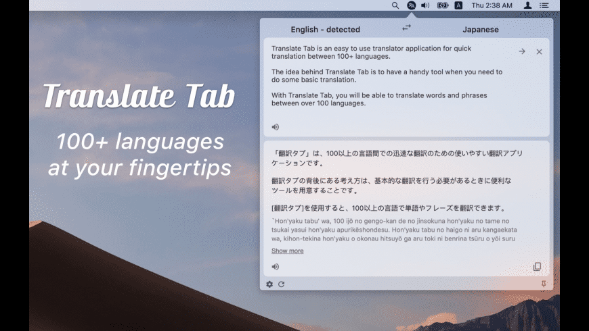Screen dimensions: 589x331
Task: Click the Translate Tab menu bar icon
Action: point(412,5)
